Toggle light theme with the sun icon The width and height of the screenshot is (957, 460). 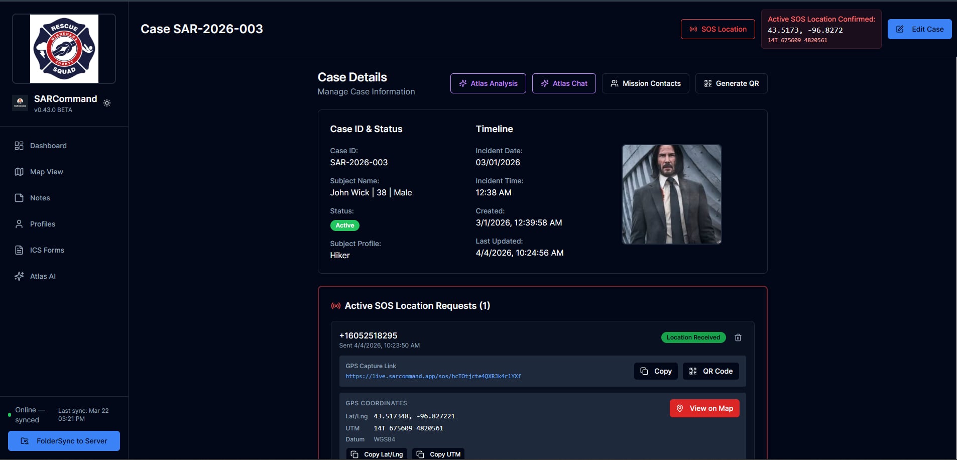(106, 103)
